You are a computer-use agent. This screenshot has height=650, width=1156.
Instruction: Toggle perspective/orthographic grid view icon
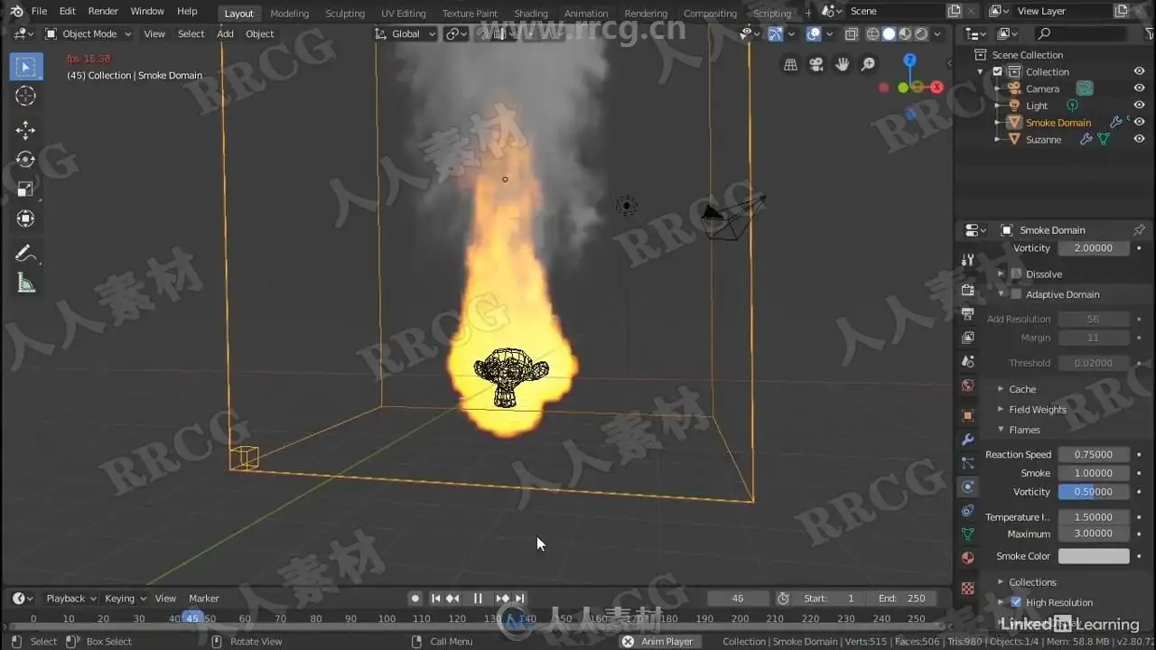click(x=790, y=64)
